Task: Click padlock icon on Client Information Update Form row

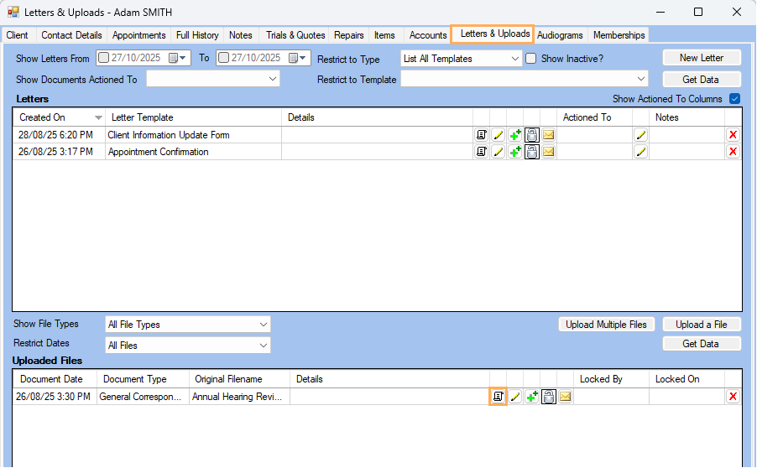Action: 531,135
